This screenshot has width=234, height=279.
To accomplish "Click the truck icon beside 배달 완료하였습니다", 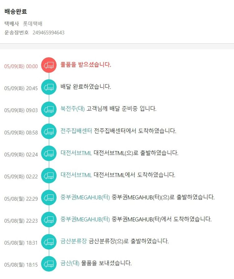I will click(49, 87).
